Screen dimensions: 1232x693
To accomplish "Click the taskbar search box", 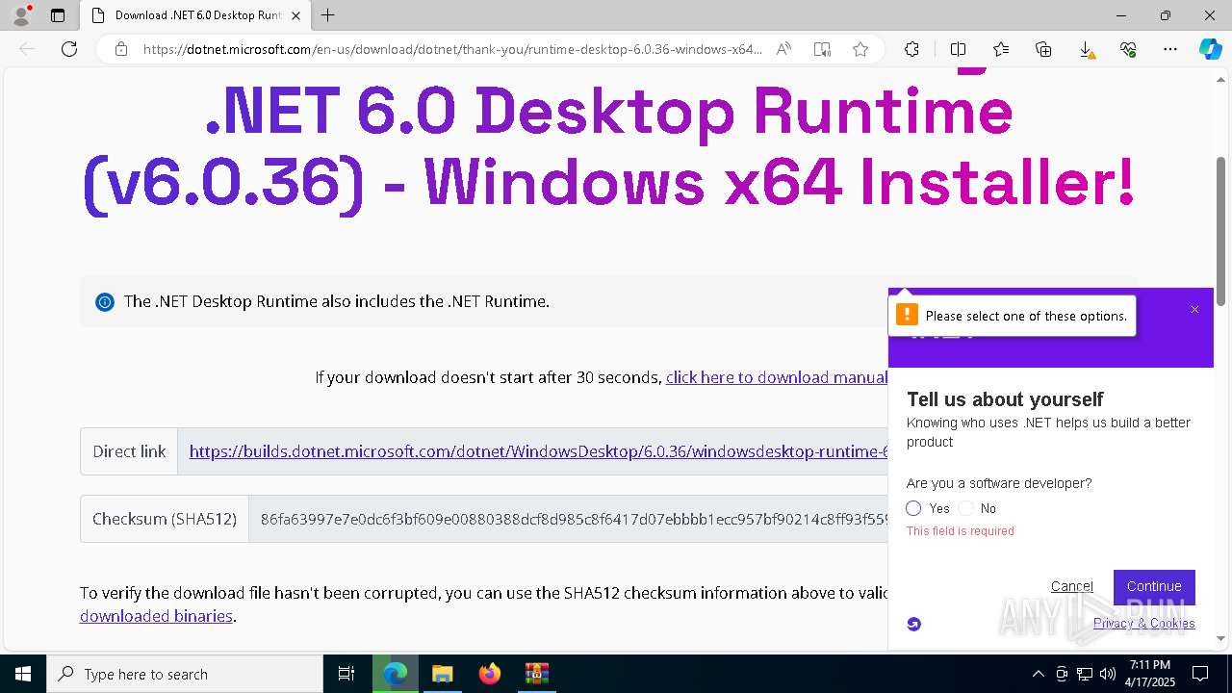I will (185, 674).
